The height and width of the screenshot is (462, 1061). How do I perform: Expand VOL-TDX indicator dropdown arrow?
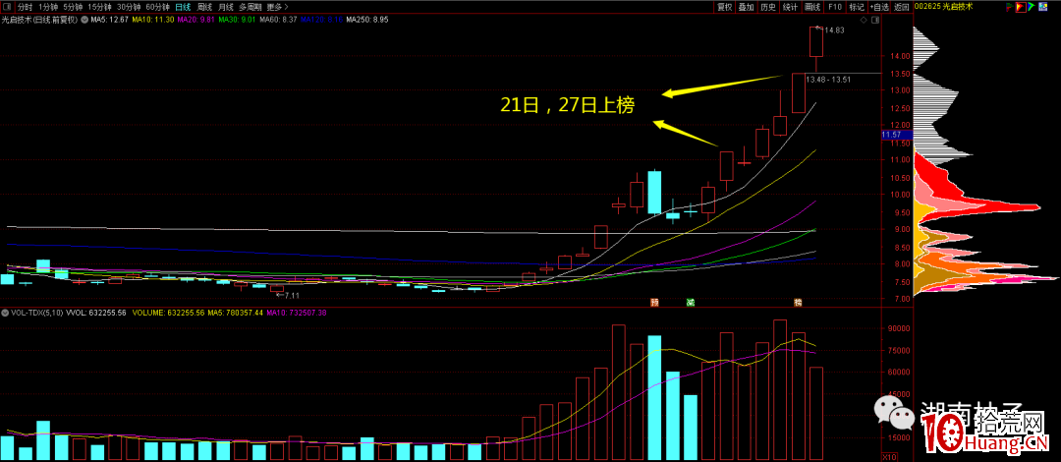coord(6,313)
